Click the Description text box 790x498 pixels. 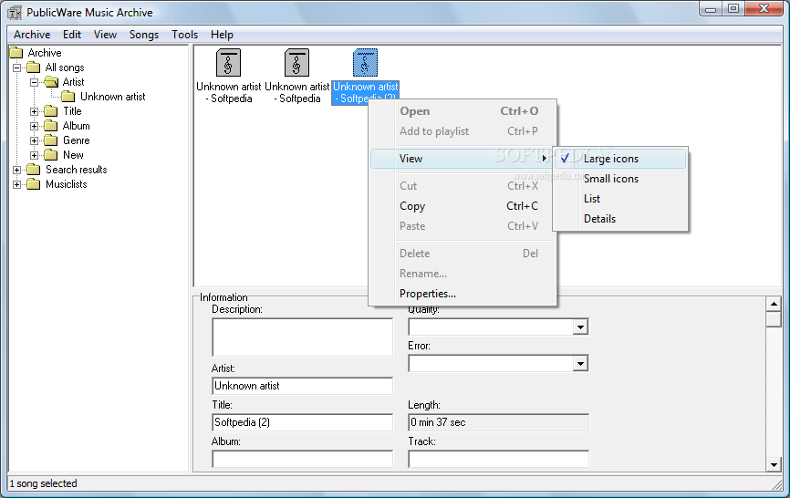[302, 337]
